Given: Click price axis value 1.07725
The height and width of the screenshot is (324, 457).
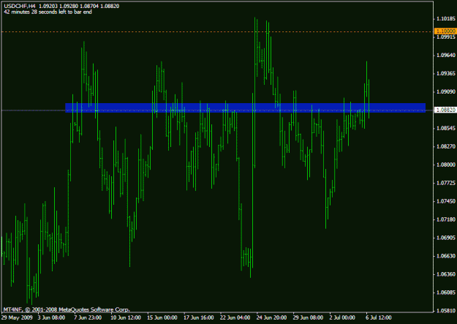Looking at the screenshot, I should [445, 183].
